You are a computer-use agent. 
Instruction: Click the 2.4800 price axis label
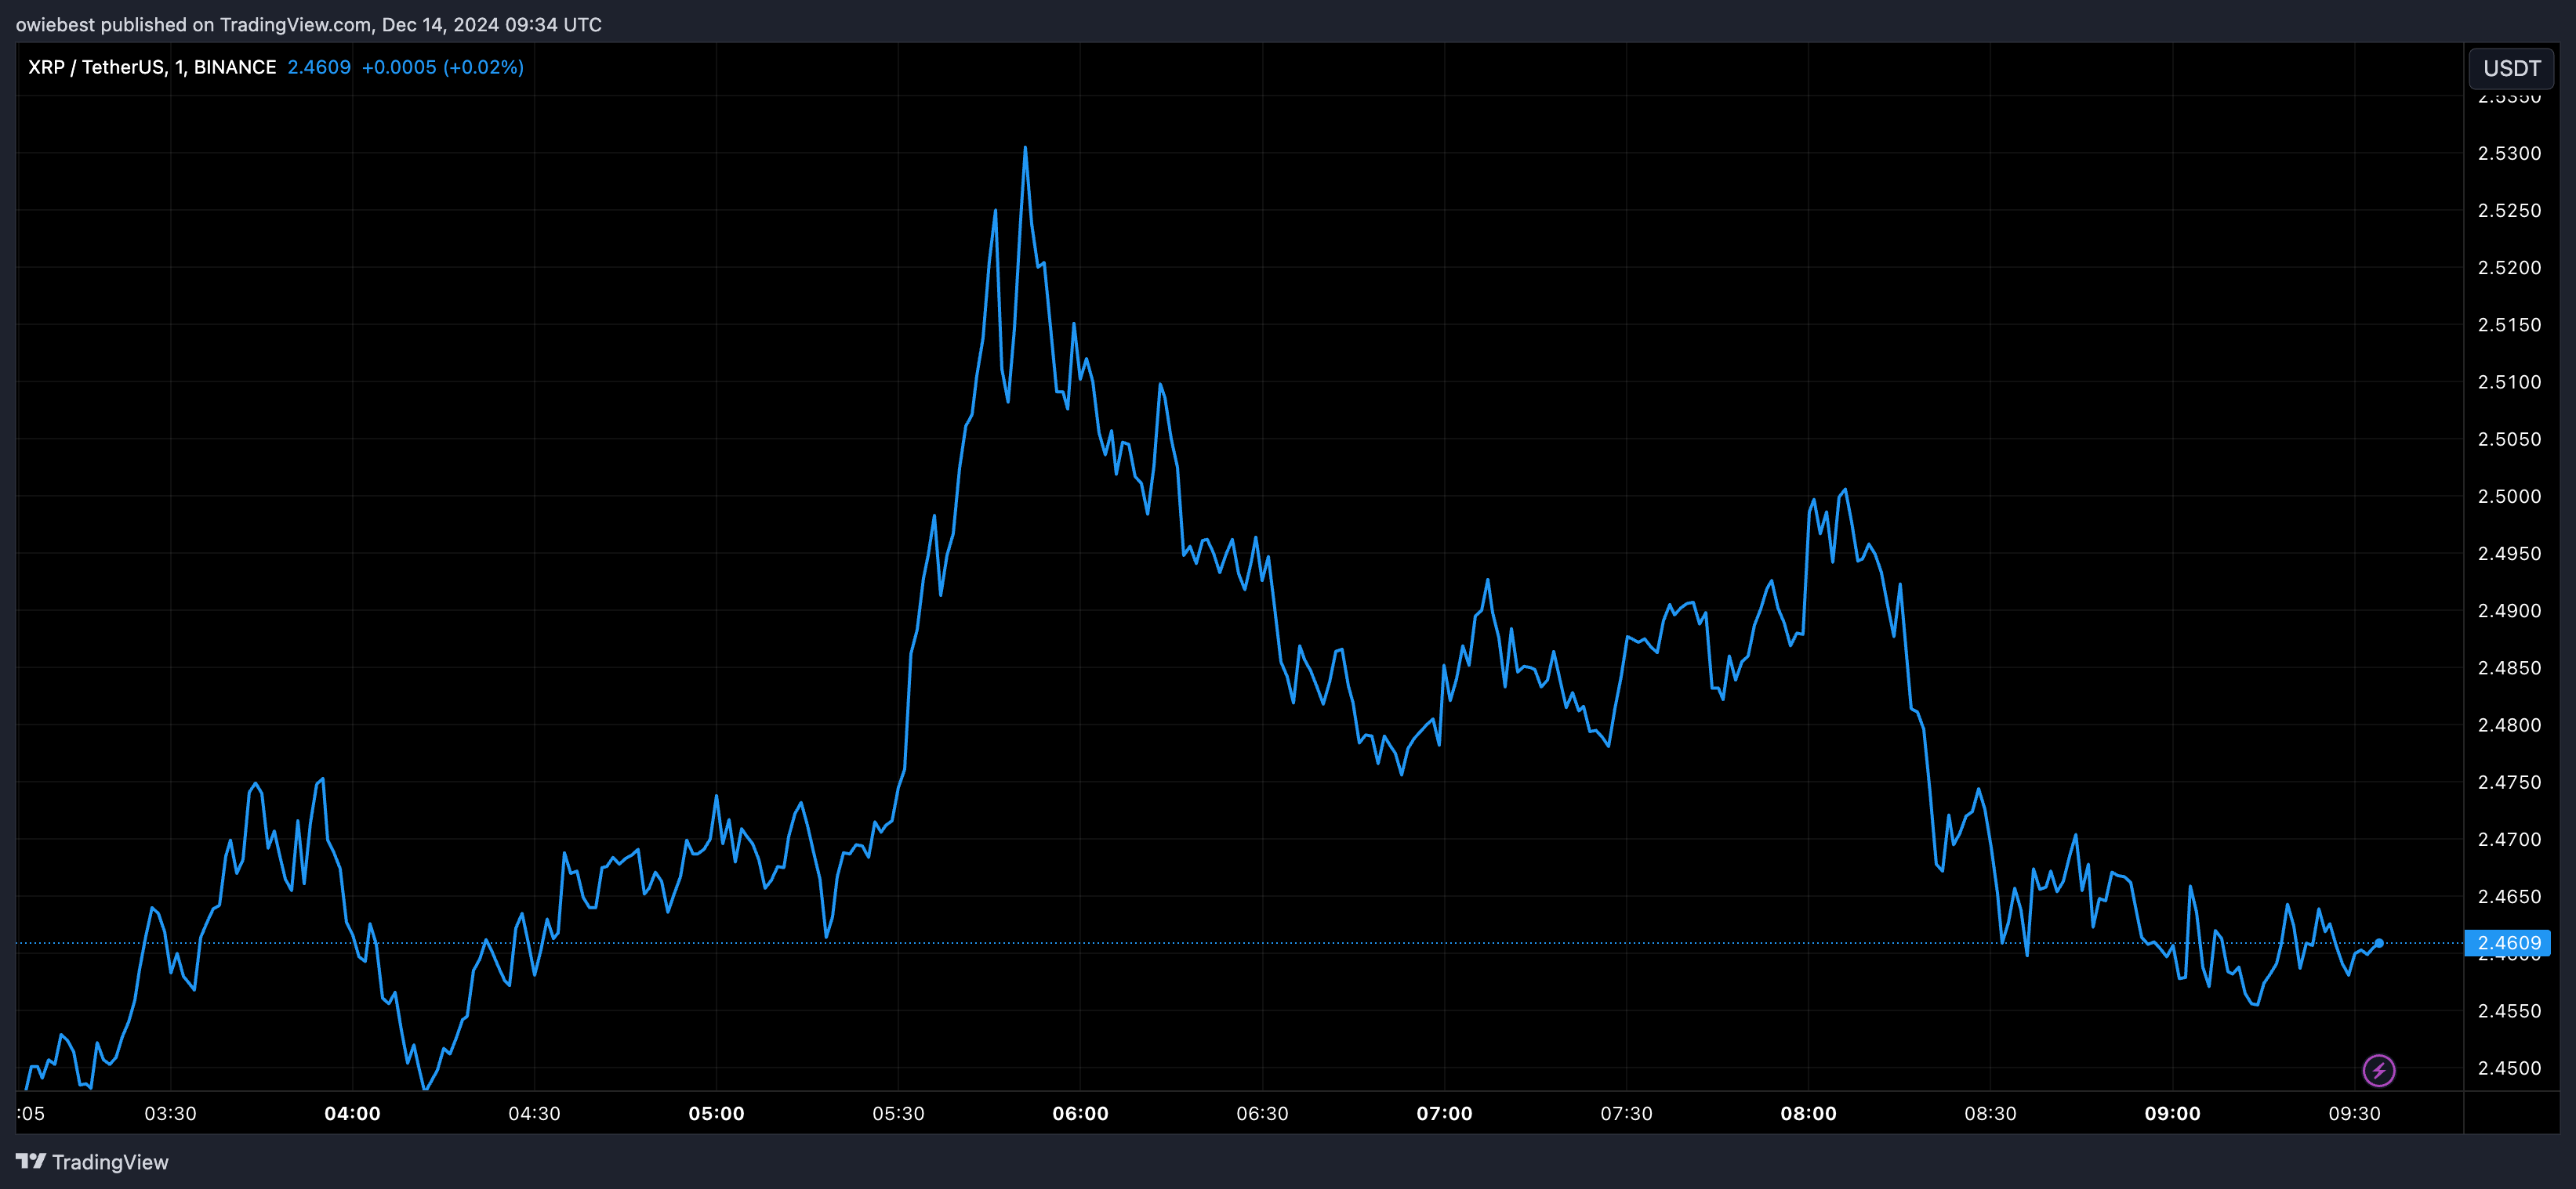point(2509,725)
